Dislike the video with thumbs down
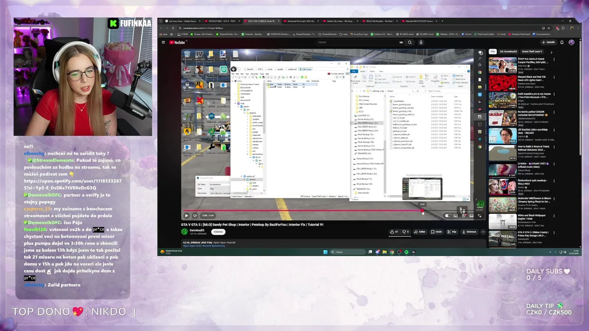 (405, 232)
